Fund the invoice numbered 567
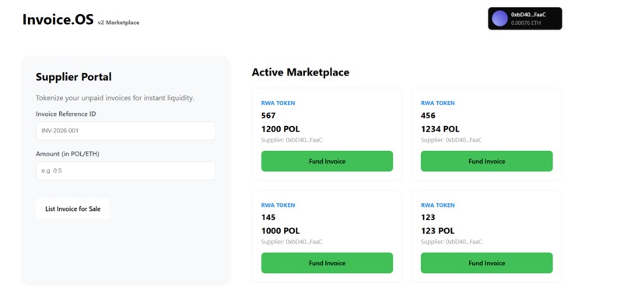The image size is (627, 287). [x=327, y=161]
